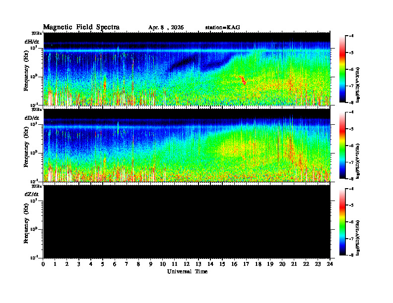The height and width of the screenshot is (303, 393).
Task: Click the red intense blob near 17 UT in dH/dt
Action: click(243, 80)
